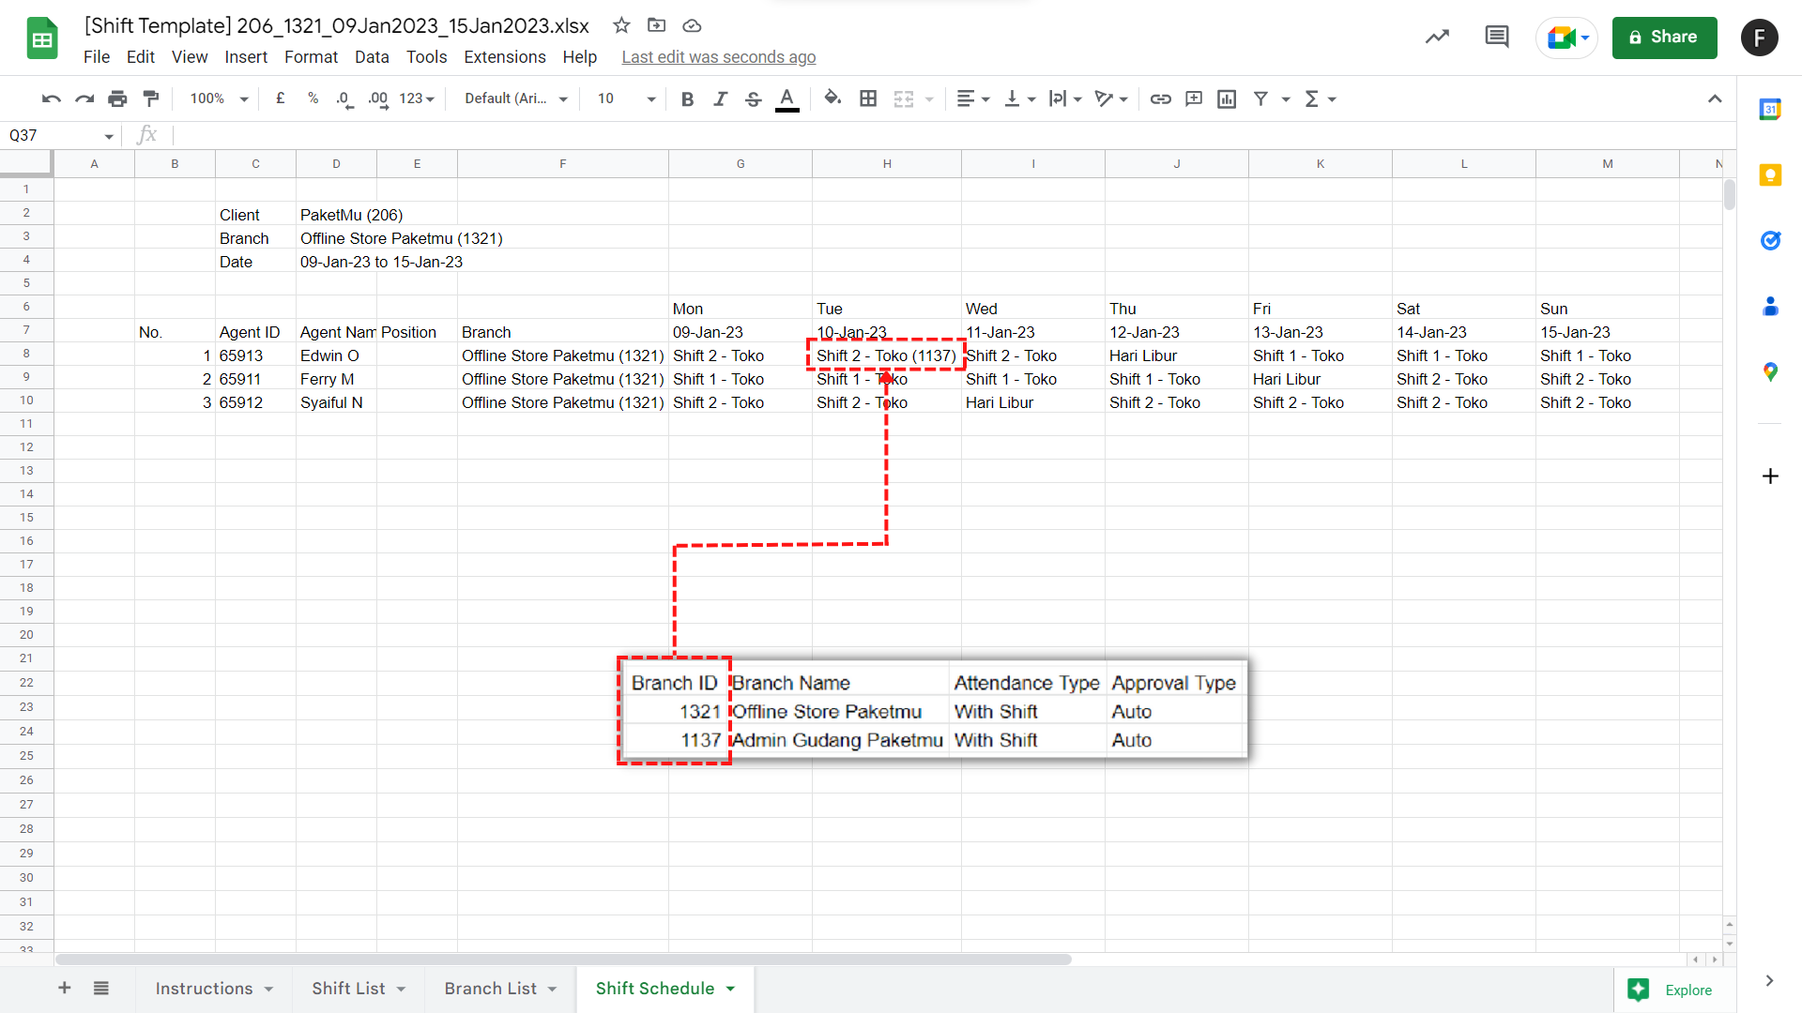Toggle bold formatting

click(687, 98)
